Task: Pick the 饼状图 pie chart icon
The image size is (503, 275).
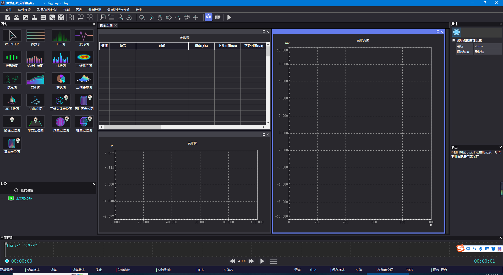Action: tap(61, 79)
